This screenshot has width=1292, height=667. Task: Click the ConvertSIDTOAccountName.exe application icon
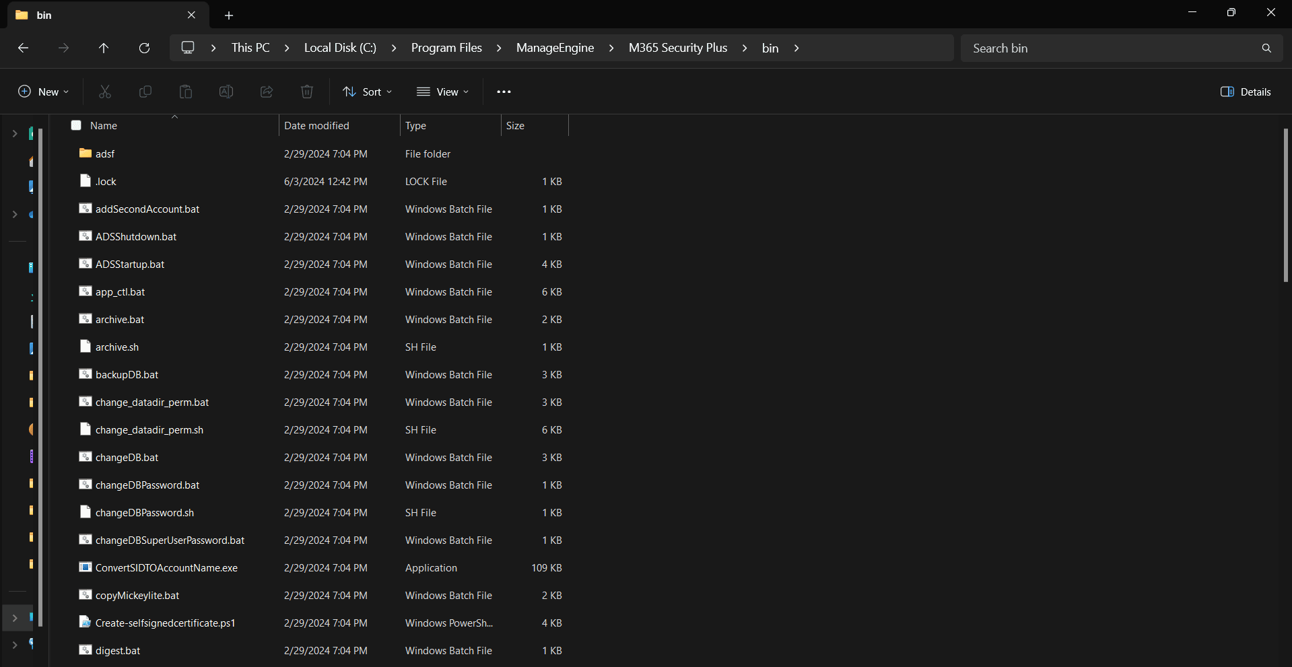coord(85,567)
